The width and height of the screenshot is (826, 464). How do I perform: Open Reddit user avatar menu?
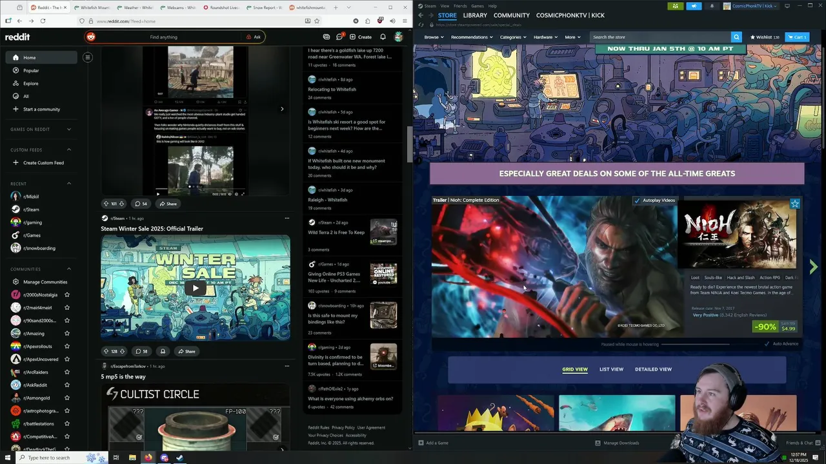click(x=399, y=37)
